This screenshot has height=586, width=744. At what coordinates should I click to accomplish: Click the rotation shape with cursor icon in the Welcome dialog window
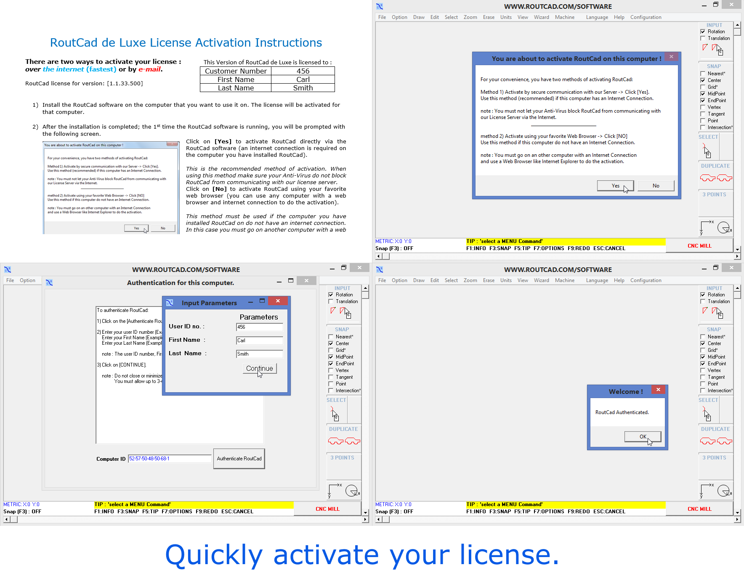click(717, 313)
